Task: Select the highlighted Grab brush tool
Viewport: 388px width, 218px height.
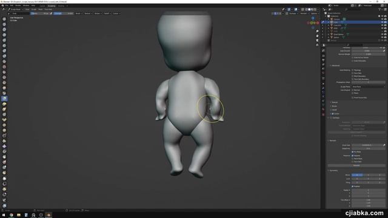Action: (4, 98)
